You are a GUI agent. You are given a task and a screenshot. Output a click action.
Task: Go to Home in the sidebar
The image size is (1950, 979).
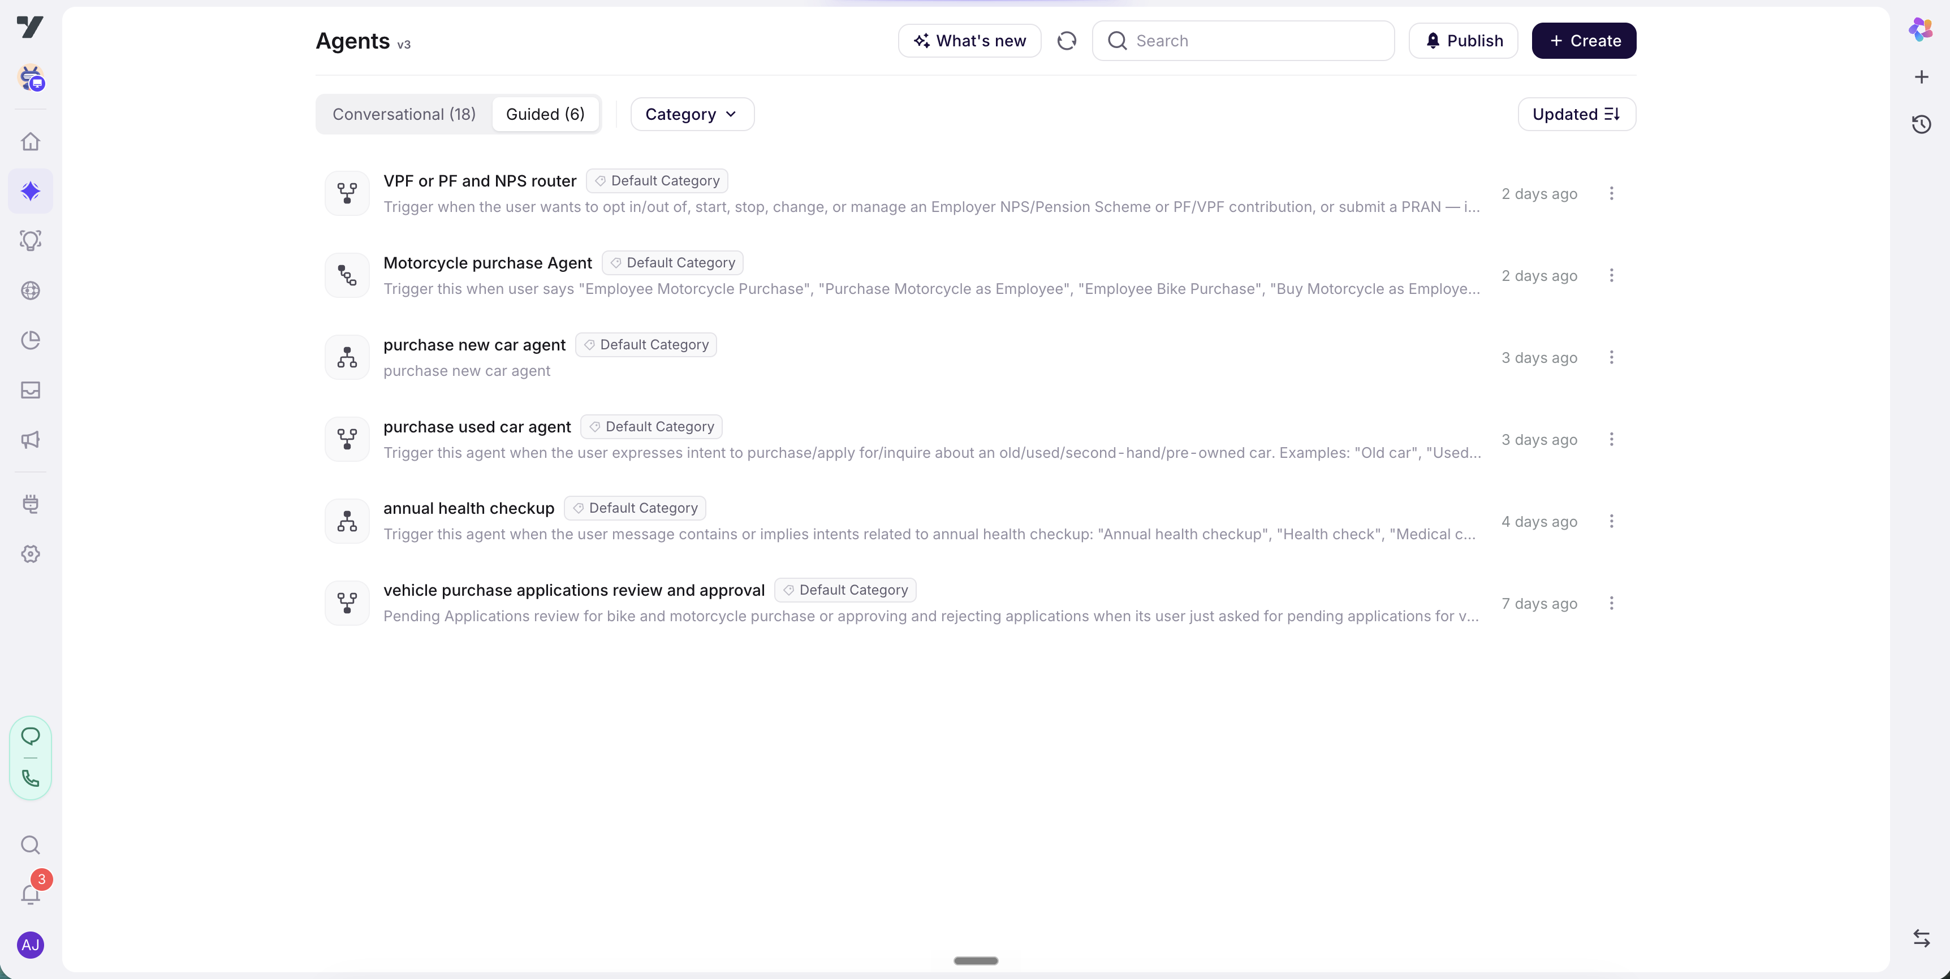click(x=31, y=141)
